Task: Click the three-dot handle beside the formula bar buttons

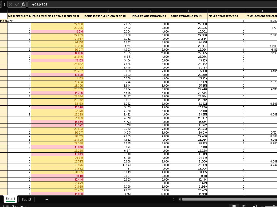Action: 5,5
